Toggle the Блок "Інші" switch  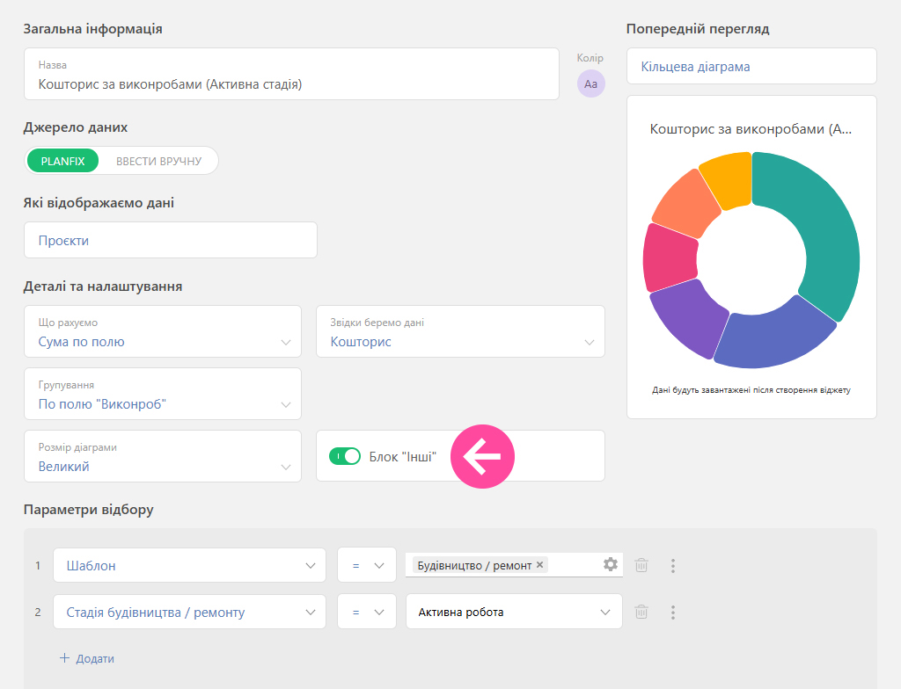pyautogui.click(x=345, y=456)
